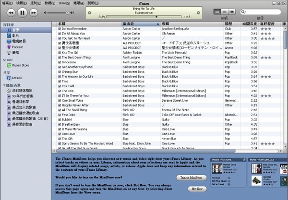
Task: Open the top 25 most played playlist
Action: 27,119
